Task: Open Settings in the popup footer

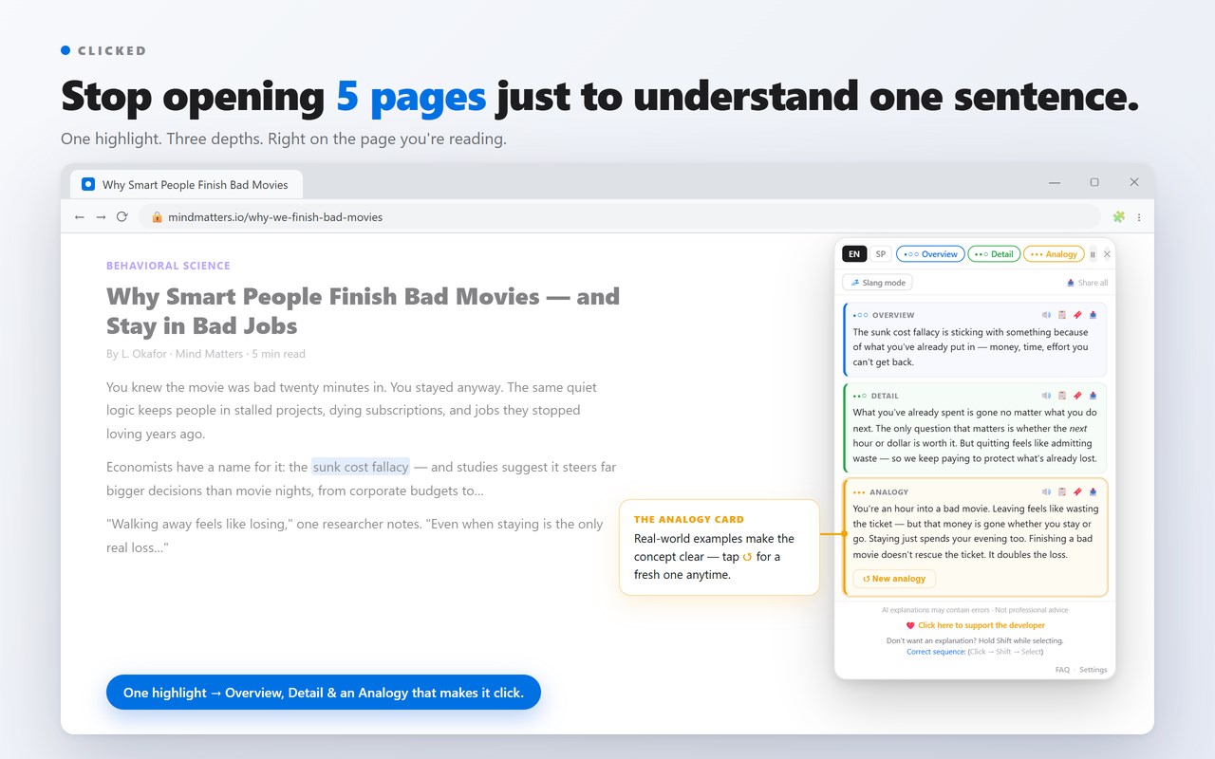Action: pos(1093,670)
